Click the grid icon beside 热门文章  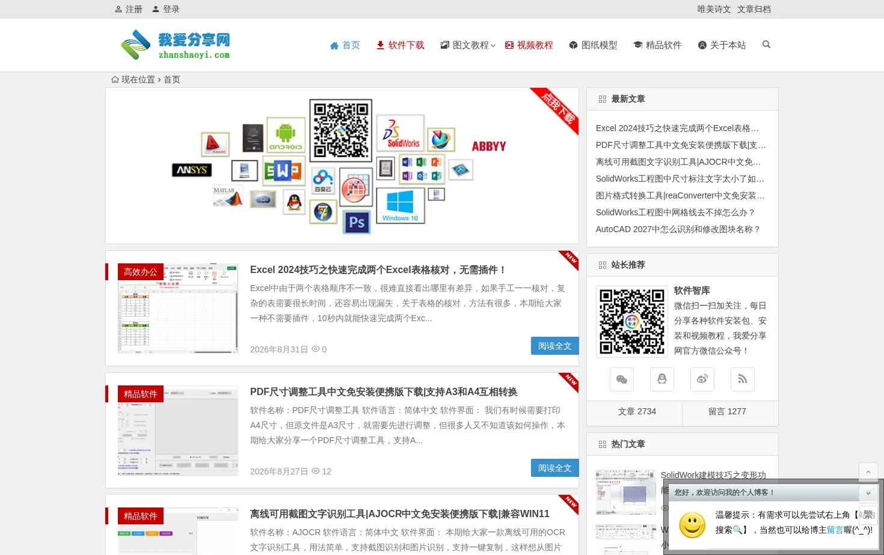click(x=603, y=444)
